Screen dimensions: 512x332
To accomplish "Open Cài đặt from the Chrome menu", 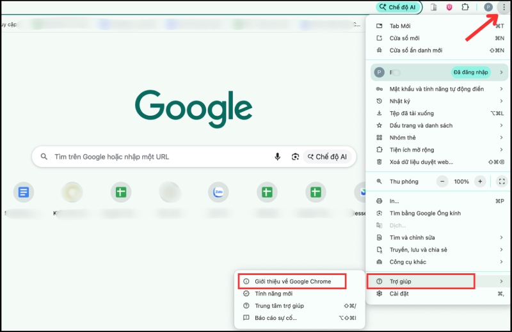I will [400, 294].
